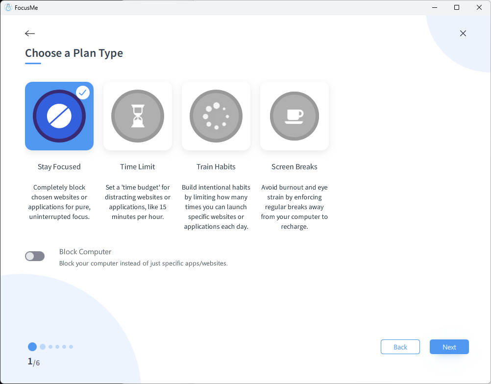Click the 'Build intentional habits' description
Screen dimensions: 491x384
tap(216, 207)
